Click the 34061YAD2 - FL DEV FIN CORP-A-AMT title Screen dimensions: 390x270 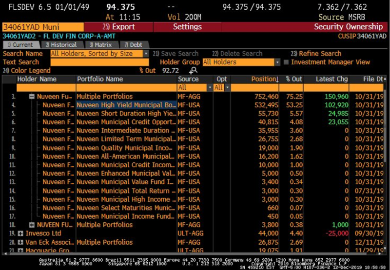(x=59, y=36)
